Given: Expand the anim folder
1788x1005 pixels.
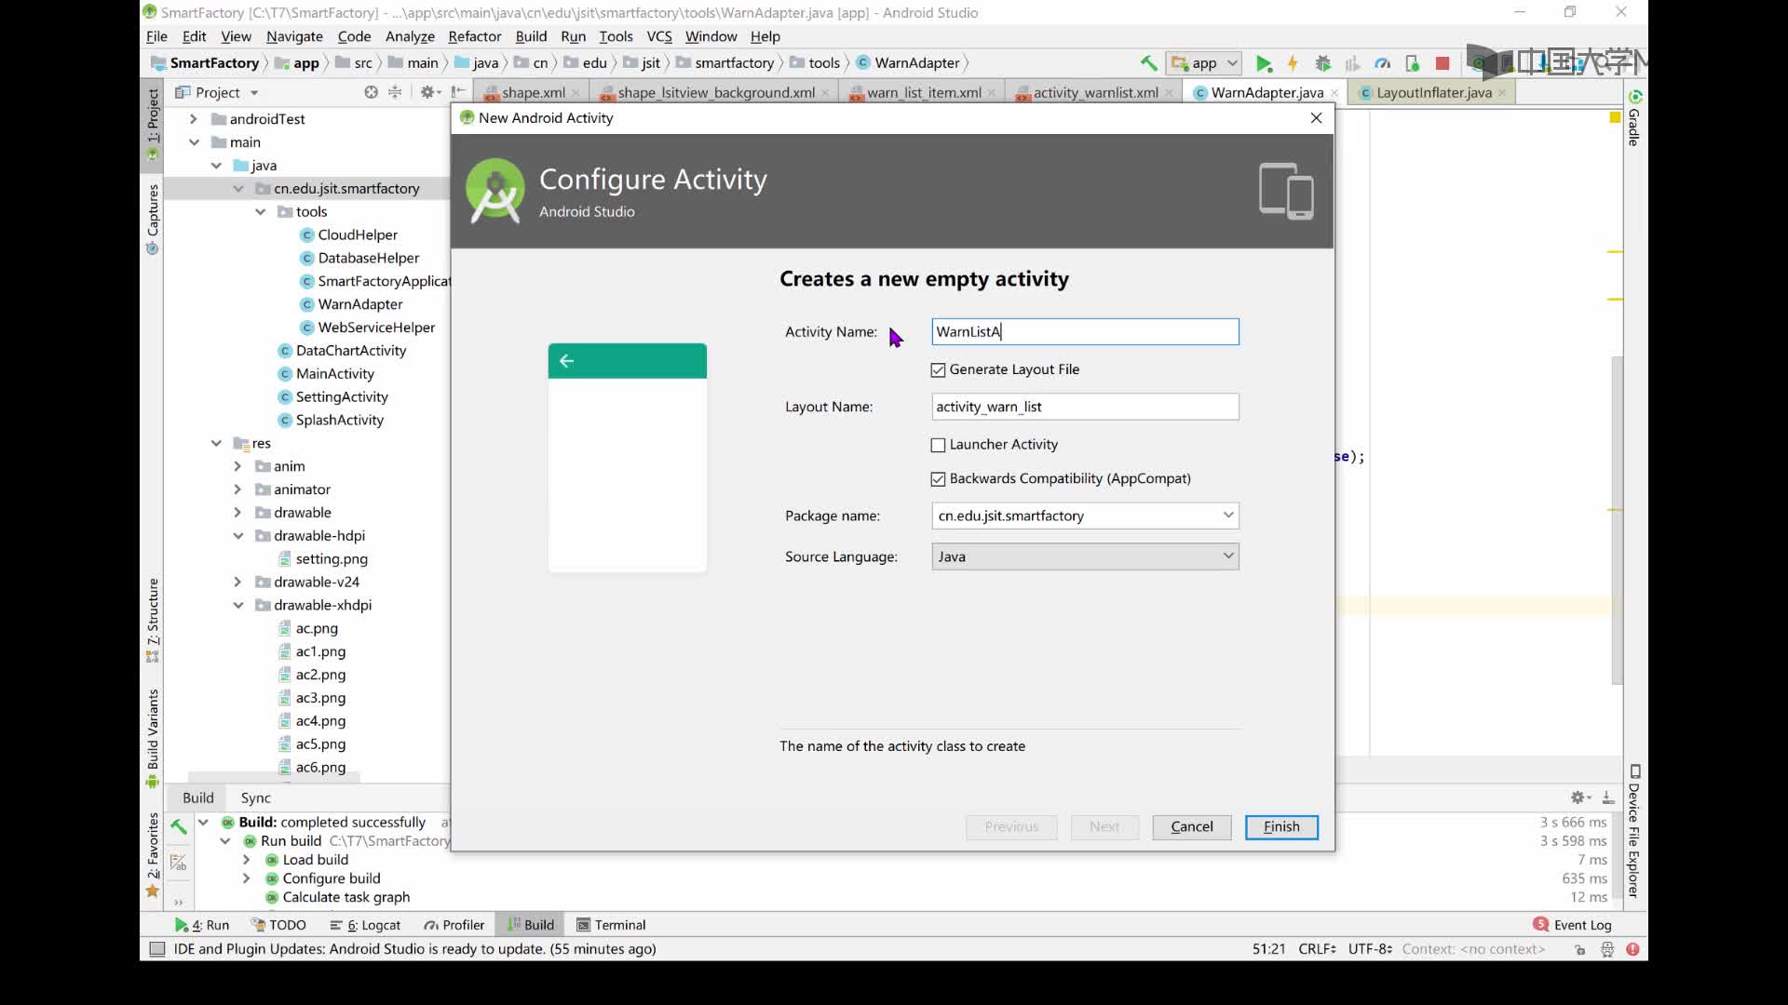Looking at the screenshot, I should 237,466.
